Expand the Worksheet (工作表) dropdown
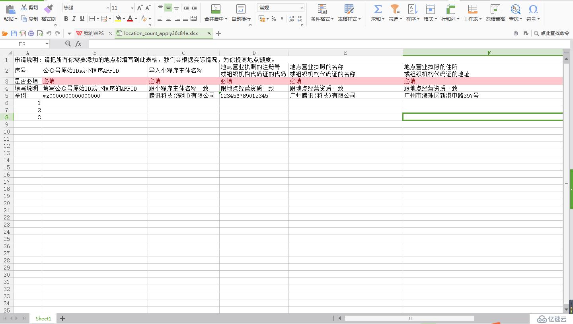Image resolution: width=573 pixels, height=324 pixels. [x=480, y=19]
